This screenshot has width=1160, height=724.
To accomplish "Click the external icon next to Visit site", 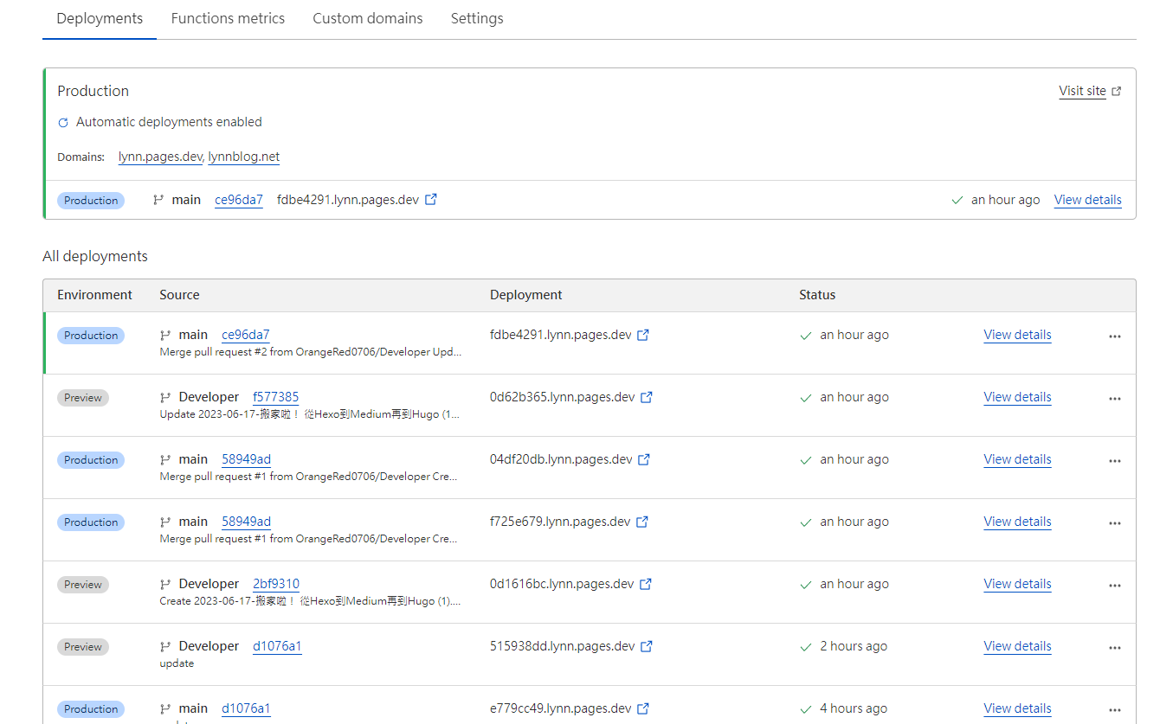I will pyautogui.click(x=1117, y=92).
